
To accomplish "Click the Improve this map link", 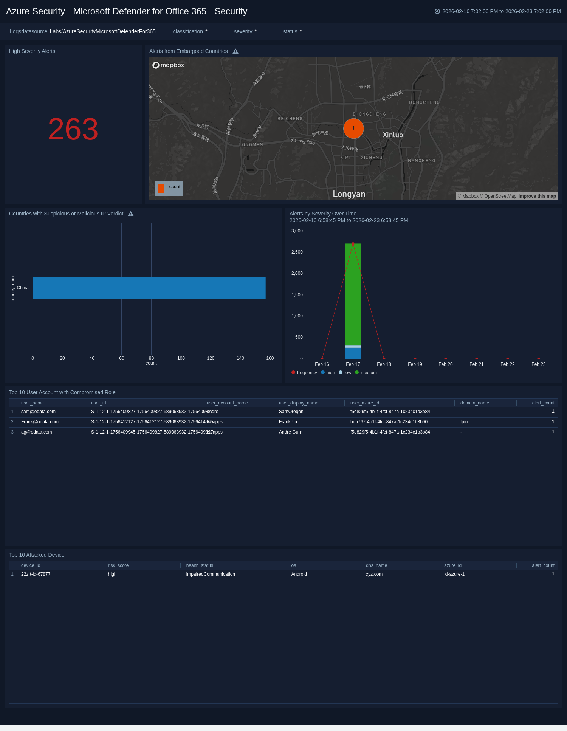I will coord(537,196).
